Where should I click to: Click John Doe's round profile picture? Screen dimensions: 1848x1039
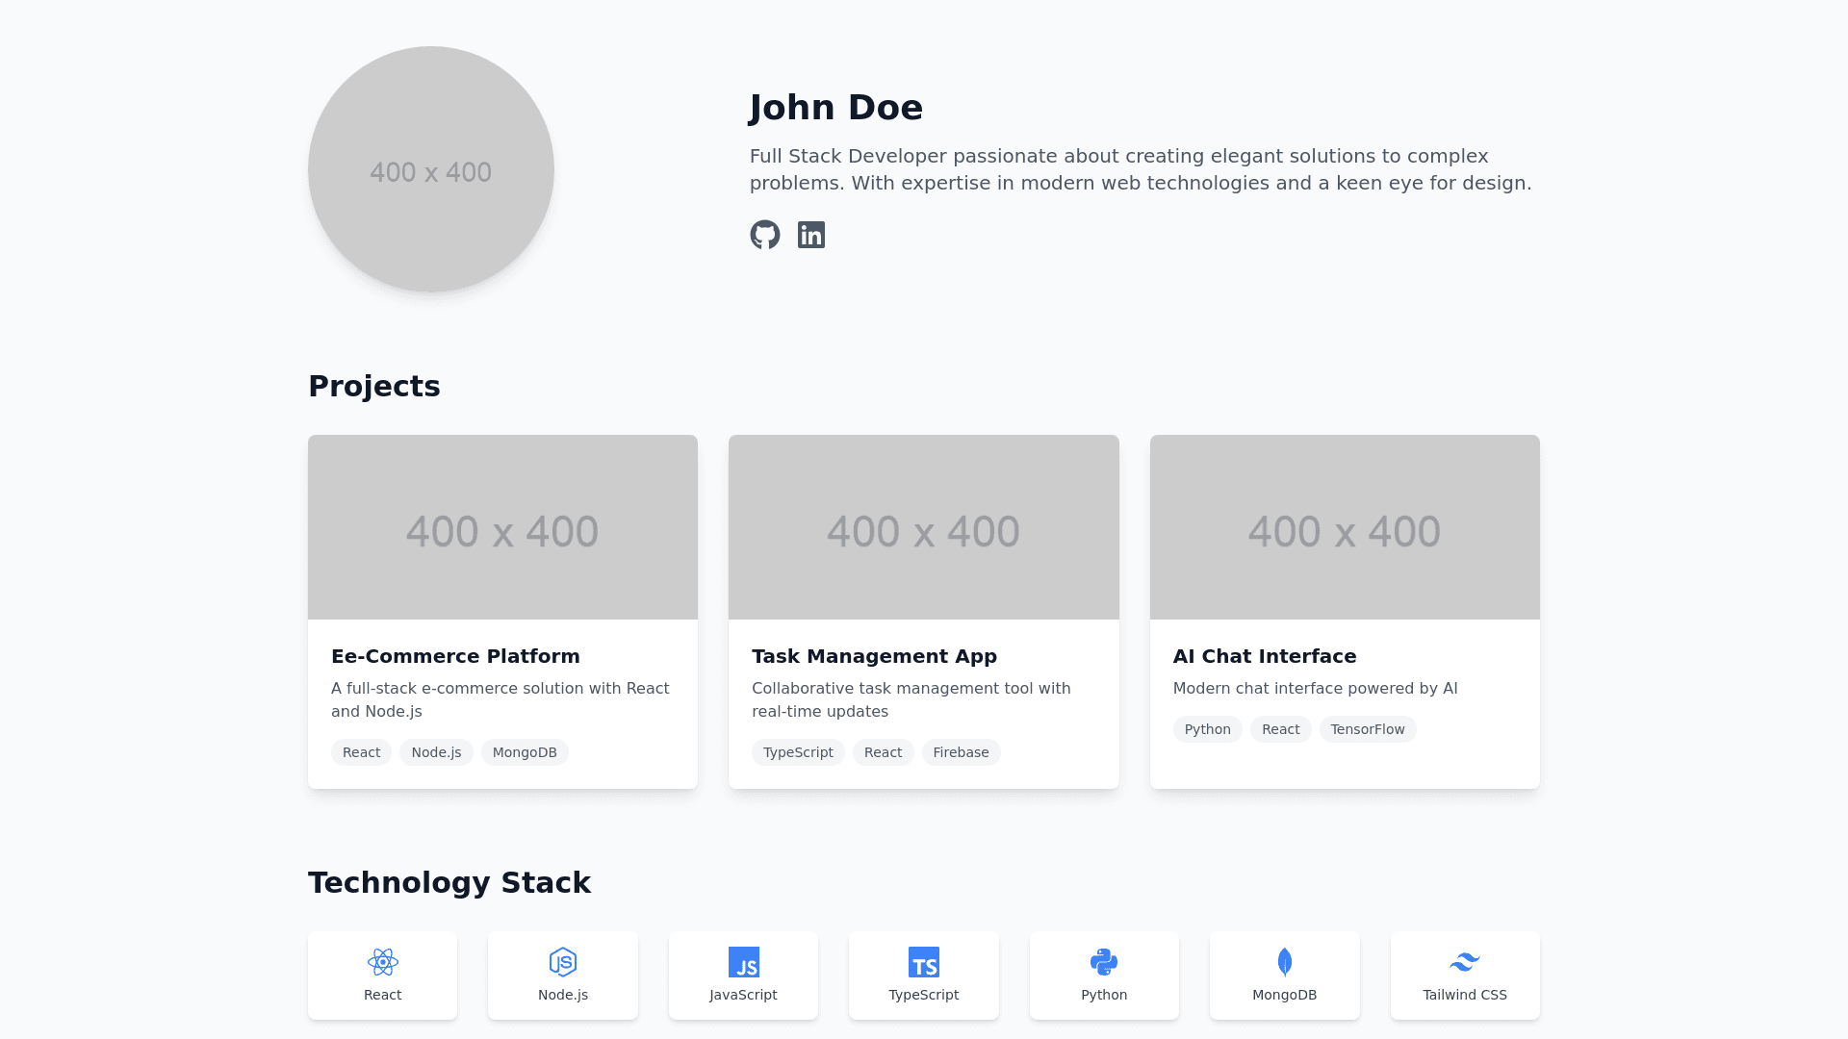pyautogui.click(x=431, y=169)
